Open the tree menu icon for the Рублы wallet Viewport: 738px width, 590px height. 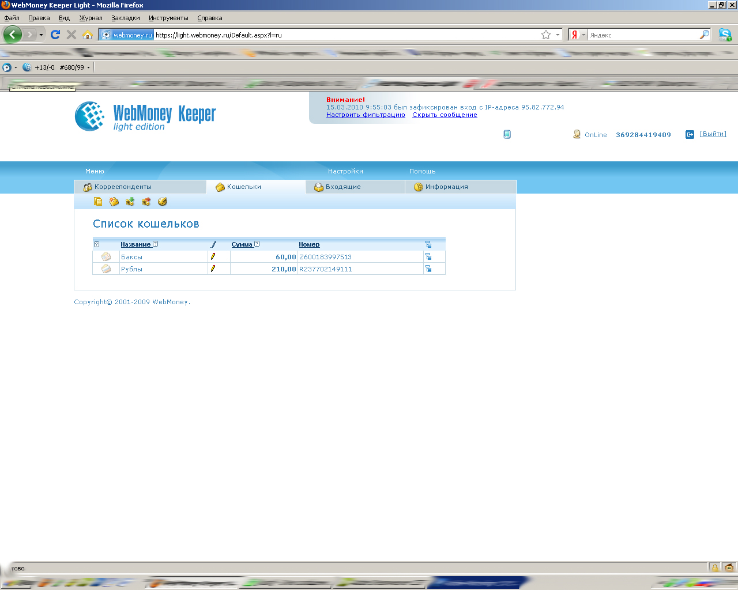click(x=428, y=269)
